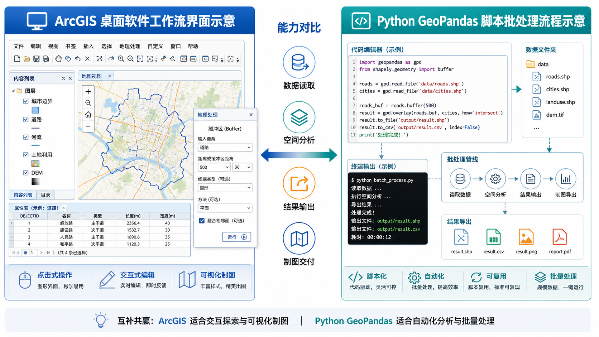Go to first record in attribute table
599x337 pixels.
13,252
